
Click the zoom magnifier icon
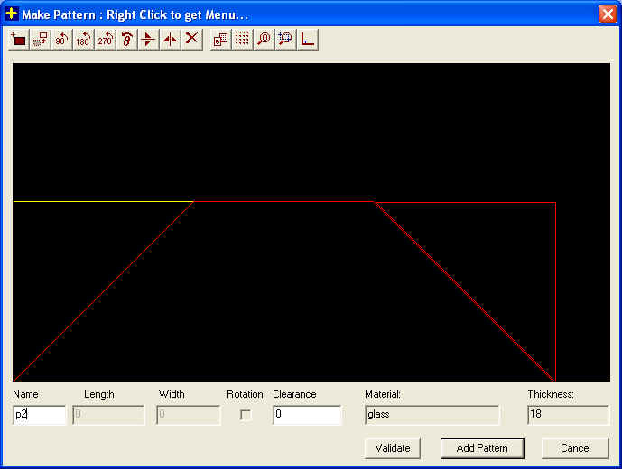coord(264,39)
